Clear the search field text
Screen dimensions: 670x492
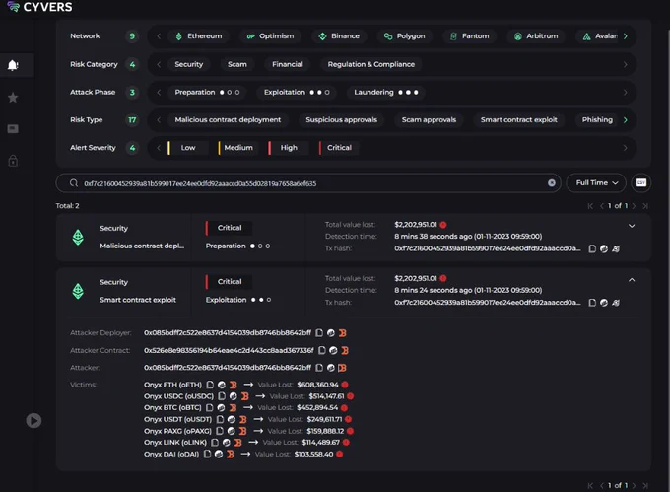coord(552,183)
